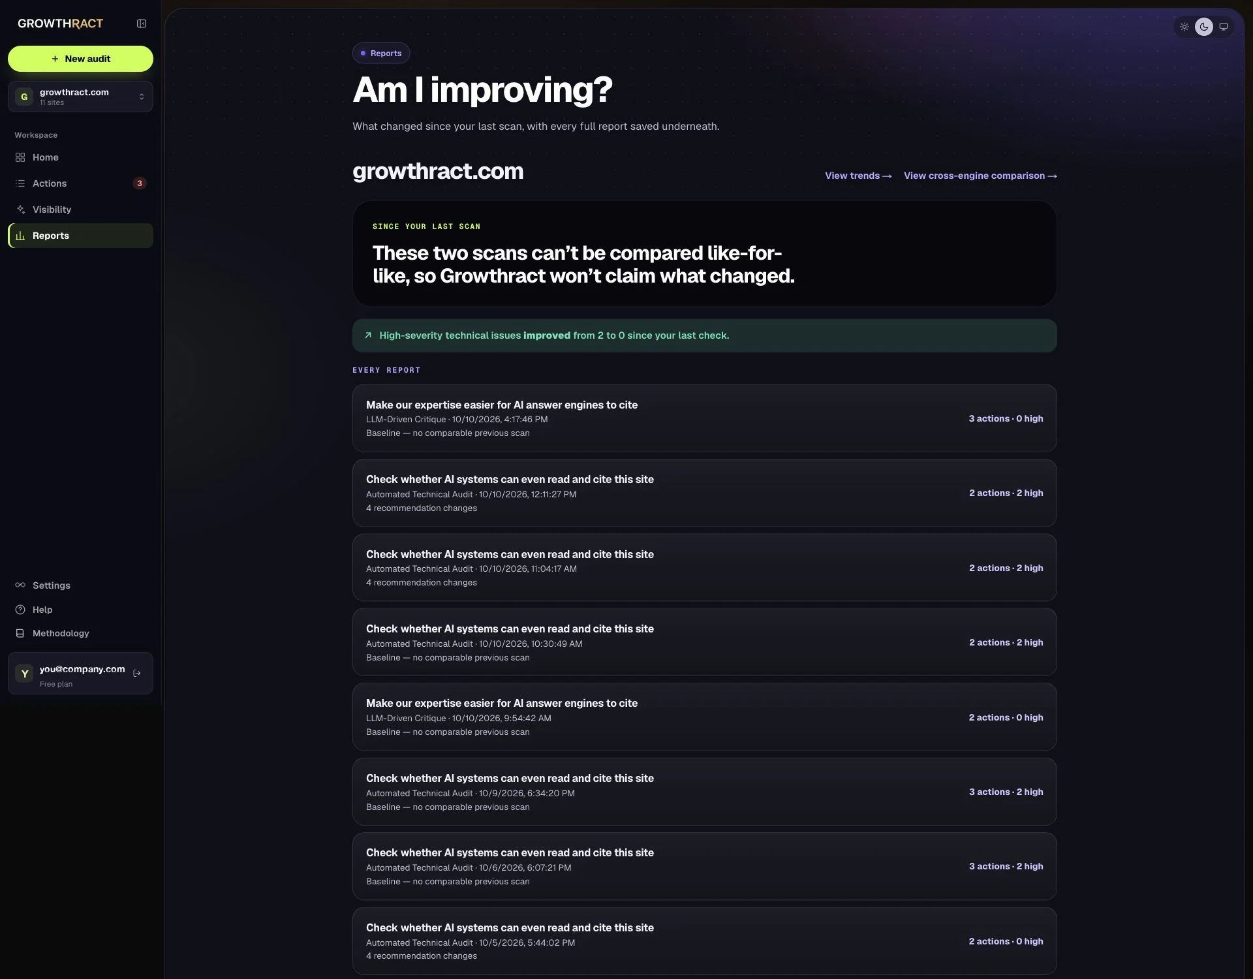
Task: Click the Actions list icon
Action: coord(20,183)
